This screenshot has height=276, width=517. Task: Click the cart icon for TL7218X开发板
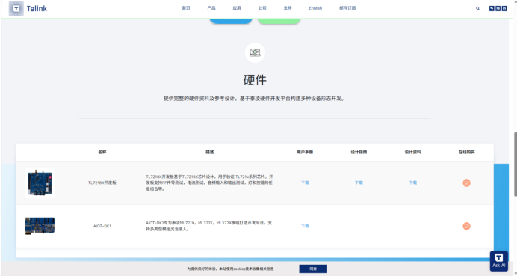point(466,183)
